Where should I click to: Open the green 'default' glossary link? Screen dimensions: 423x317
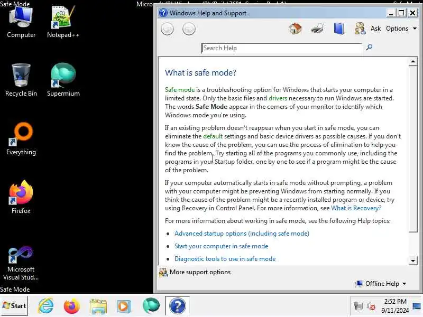[x=213, y=136]
